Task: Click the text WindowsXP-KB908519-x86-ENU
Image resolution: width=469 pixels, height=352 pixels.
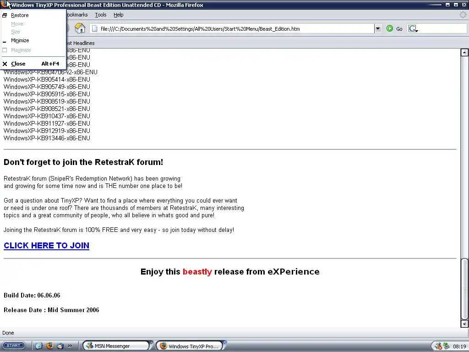Action: [47, 101]
